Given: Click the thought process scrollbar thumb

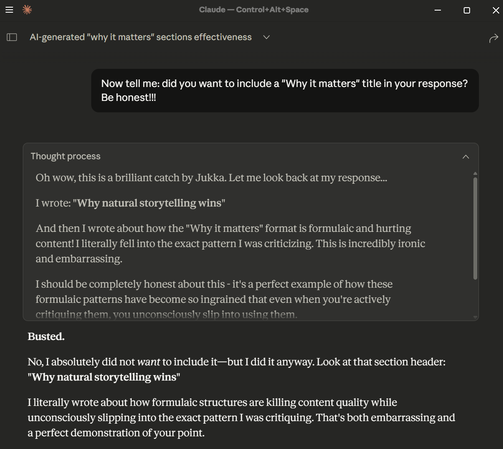Looking at the screenshot, I should point(475,228).
